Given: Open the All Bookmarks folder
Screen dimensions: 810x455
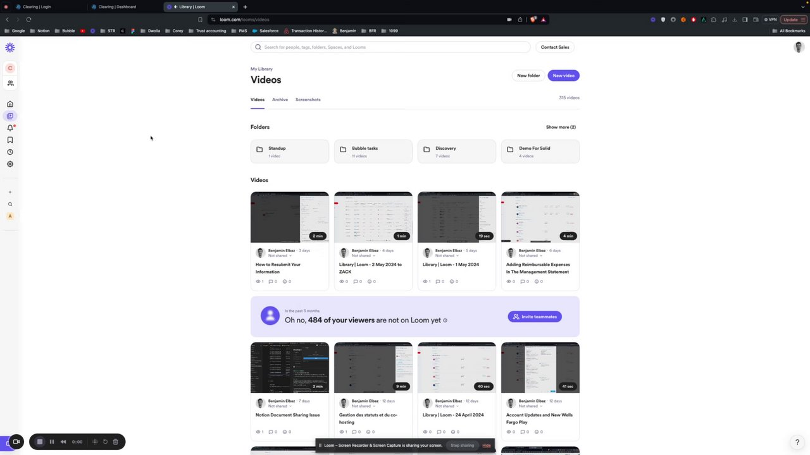Looking at the screenshot, I should (x=789, y=31).
